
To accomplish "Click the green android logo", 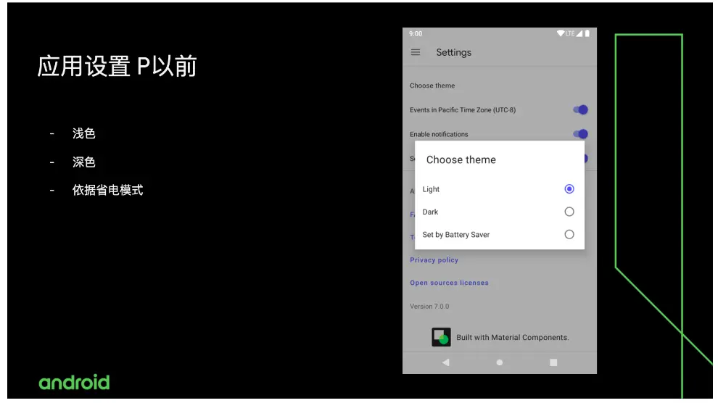I will [x=74, y=383].
